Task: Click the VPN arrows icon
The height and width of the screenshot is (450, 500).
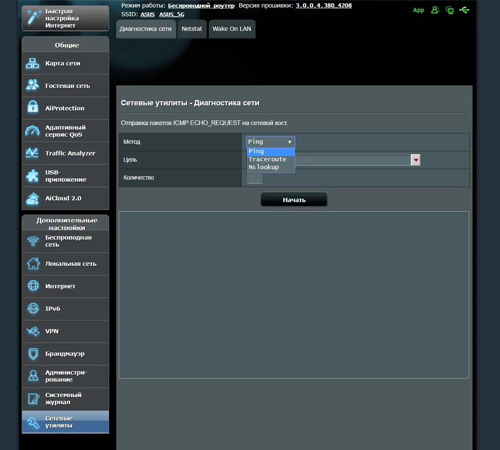Action: coord(33,331)
